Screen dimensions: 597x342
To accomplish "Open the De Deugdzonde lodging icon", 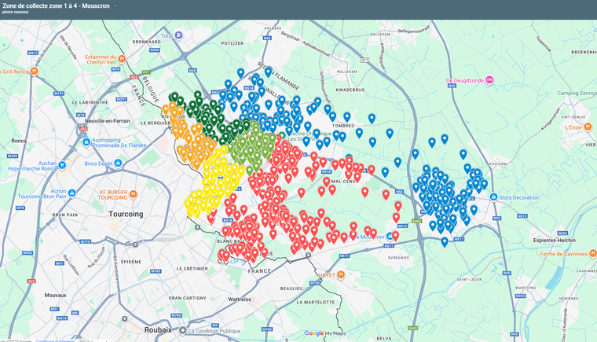I will tap(489, 80).
